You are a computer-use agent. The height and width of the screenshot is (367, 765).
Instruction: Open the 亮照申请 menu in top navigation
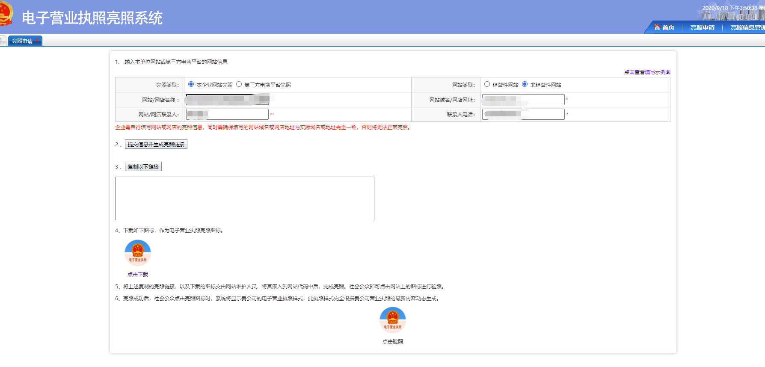(702, 27)
